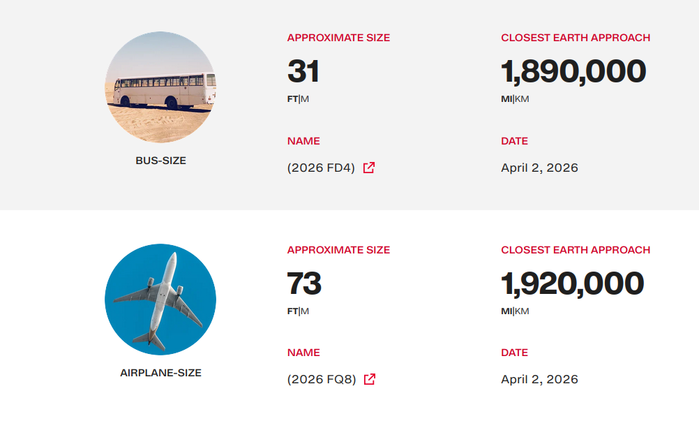Click the 31 approximate size value
Viewport: 699px width, 421px height.
[x=303, y=71]
